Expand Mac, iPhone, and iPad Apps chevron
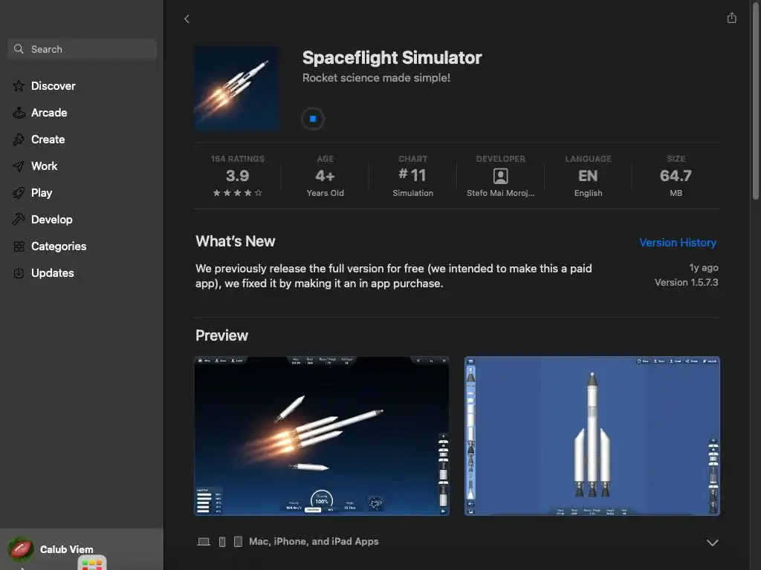Image resolution: width=761 pixels, height=570 pixels. point(712,543)
